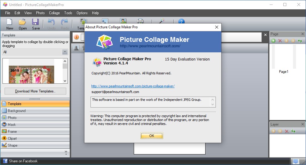Open the Tools menu
Image resolution: width=306 pixels, height=165 pixels.
click(68, 13)
